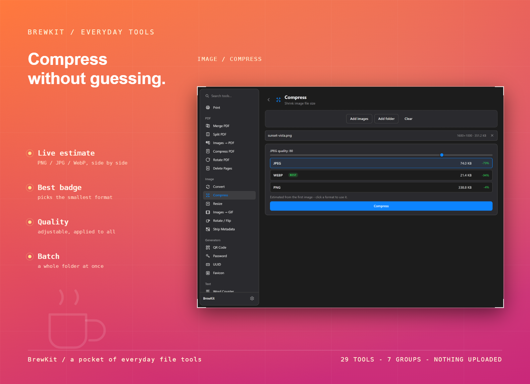
Task: Click the Rotate / Flip icon
Action: tap(208, 221)
